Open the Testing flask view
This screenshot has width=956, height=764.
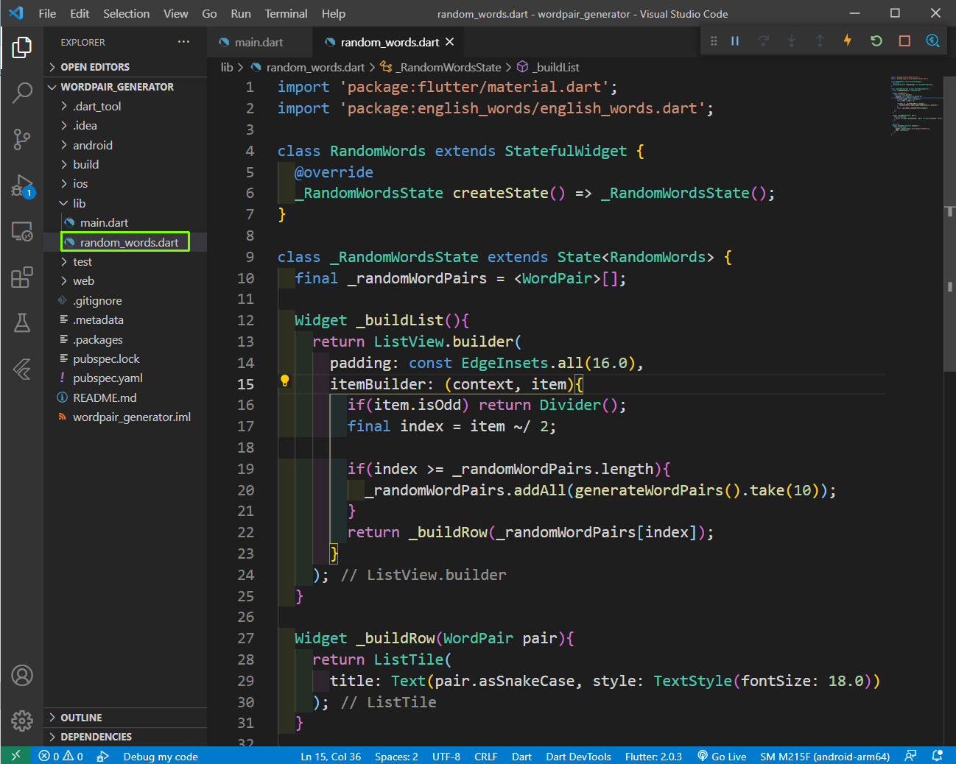tap(22, 323)
